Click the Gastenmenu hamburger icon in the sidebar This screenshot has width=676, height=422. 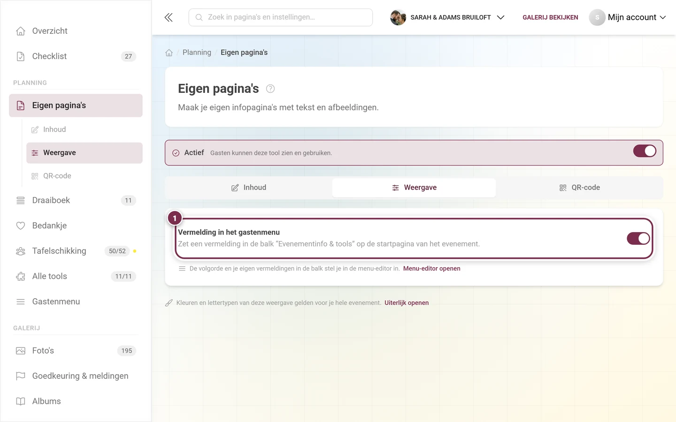coord(21,301)
